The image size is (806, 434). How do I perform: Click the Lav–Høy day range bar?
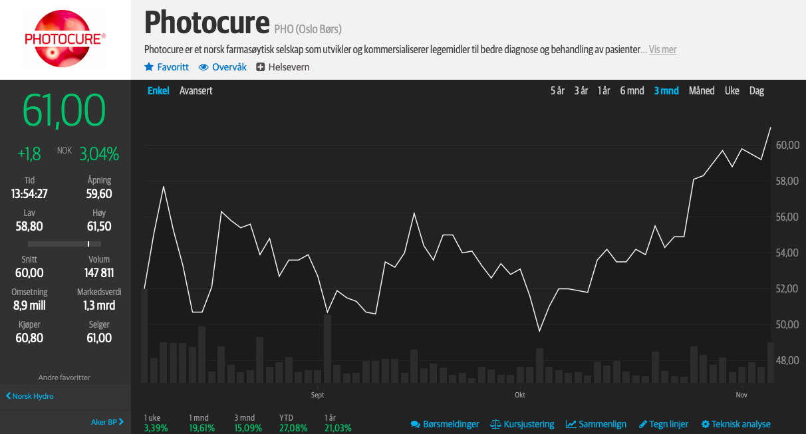point(65,244)
